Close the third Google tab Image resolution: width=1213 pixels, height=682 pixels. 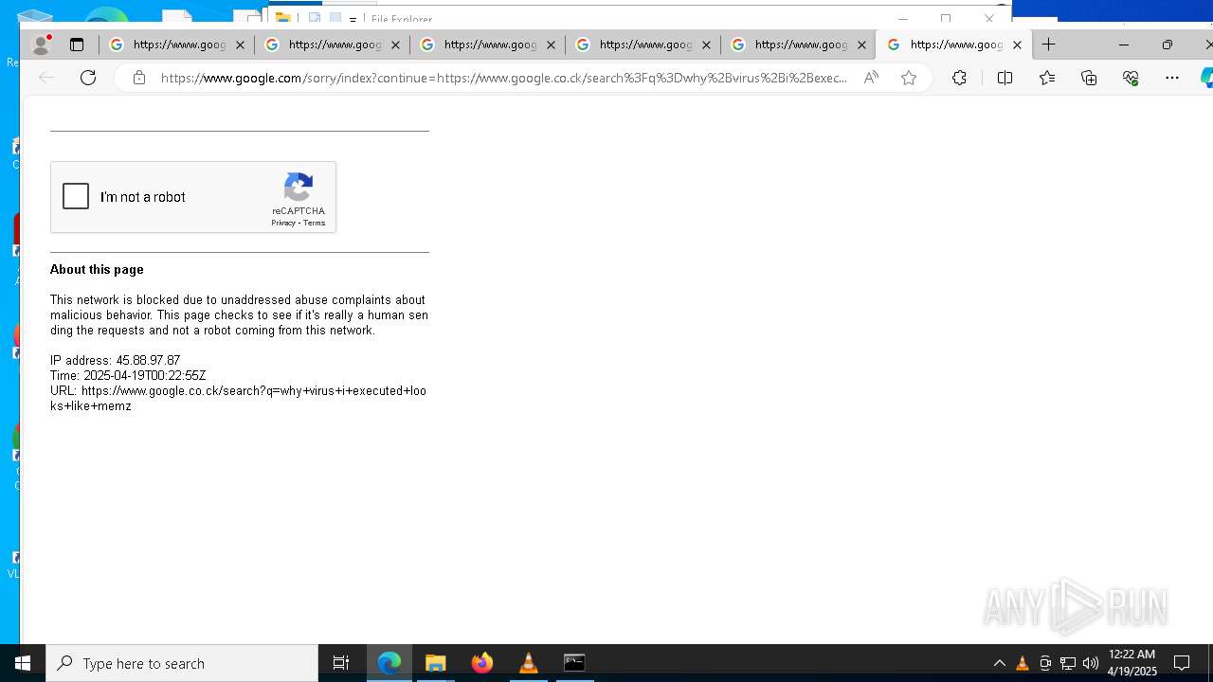pos(551,45)
